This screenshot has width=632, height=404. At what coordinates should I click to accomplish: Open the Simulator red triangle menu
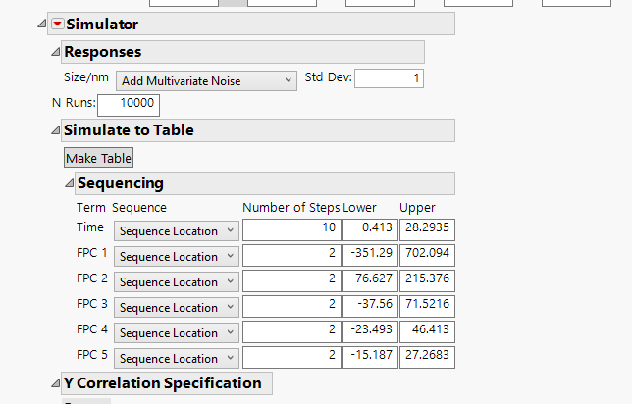pyautogui.click(x=56, y=25)
